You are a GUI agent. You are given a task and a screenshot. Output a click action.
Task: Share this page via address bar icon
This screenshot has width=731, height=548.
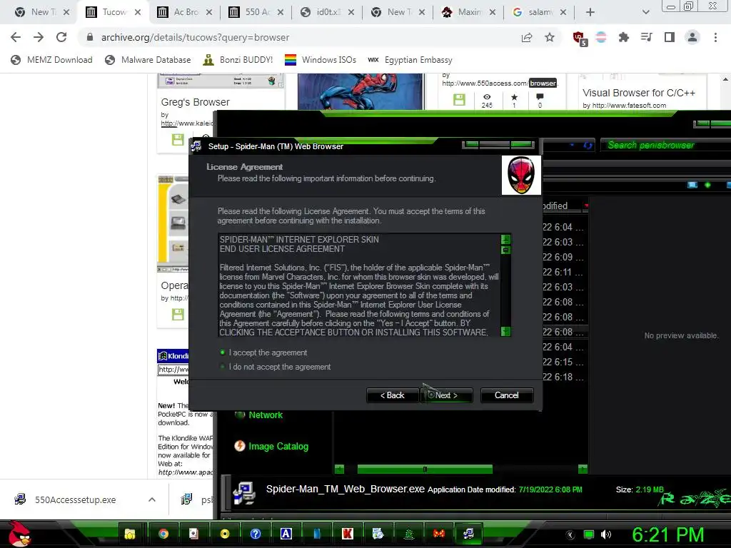coord(527,37)
